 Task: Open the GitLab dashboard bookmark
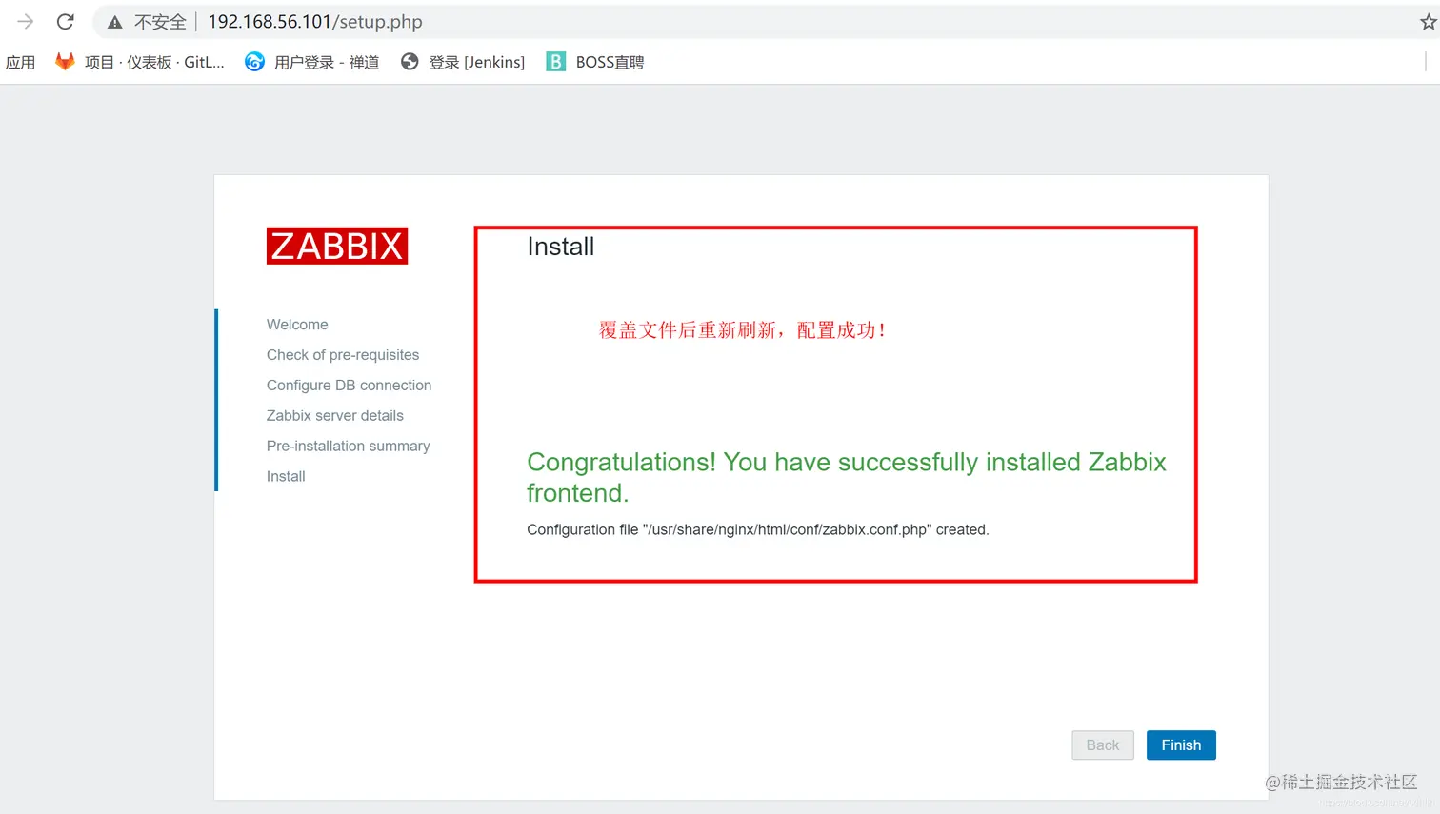[140, 62]
